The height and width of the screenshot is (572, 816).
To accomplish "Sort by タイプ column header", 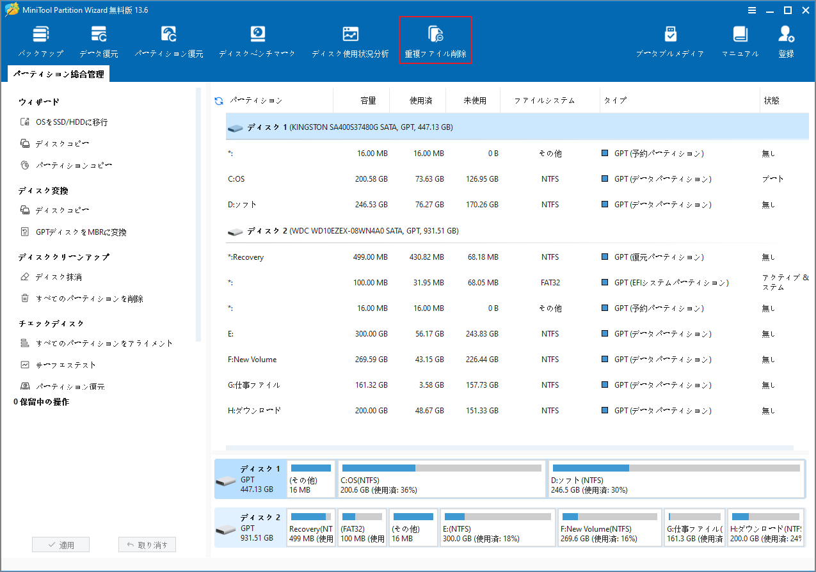I will pyautogui.click(x=614, y=101).
